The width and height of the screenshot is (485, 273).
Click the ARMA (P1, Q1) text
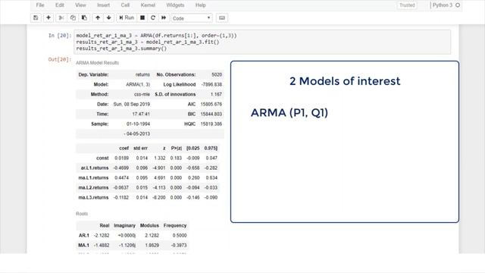pos(289,113)
